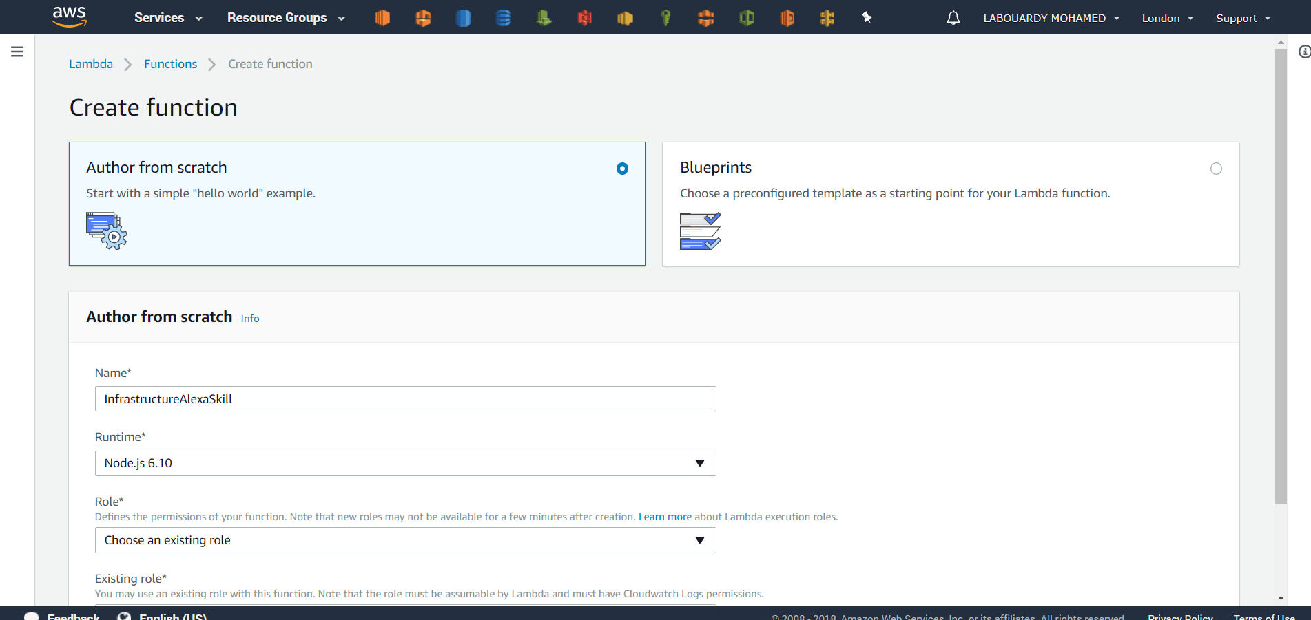
Task: Click English (US) language selector in footer
Action: [173, 616]
